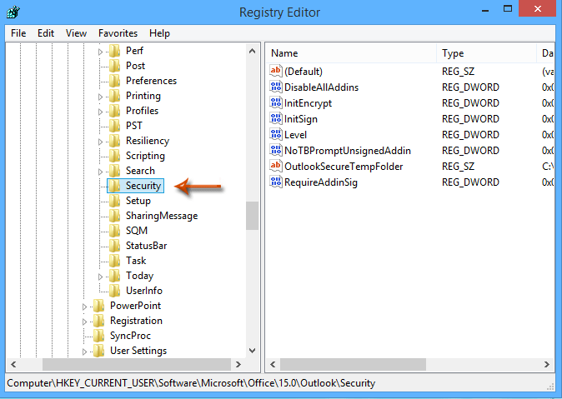Click the Level DWORD value icon

276,134
